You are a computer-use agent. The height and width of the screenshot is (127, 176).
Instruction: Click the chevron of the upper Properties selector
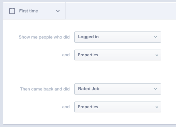tap(157, 55)
